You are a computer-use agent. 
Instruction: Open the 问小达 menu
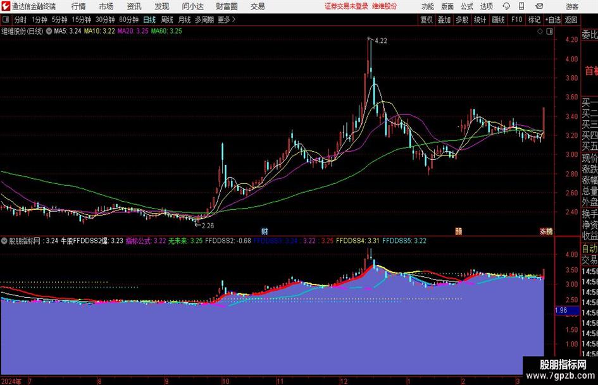(x=192, y=6)
